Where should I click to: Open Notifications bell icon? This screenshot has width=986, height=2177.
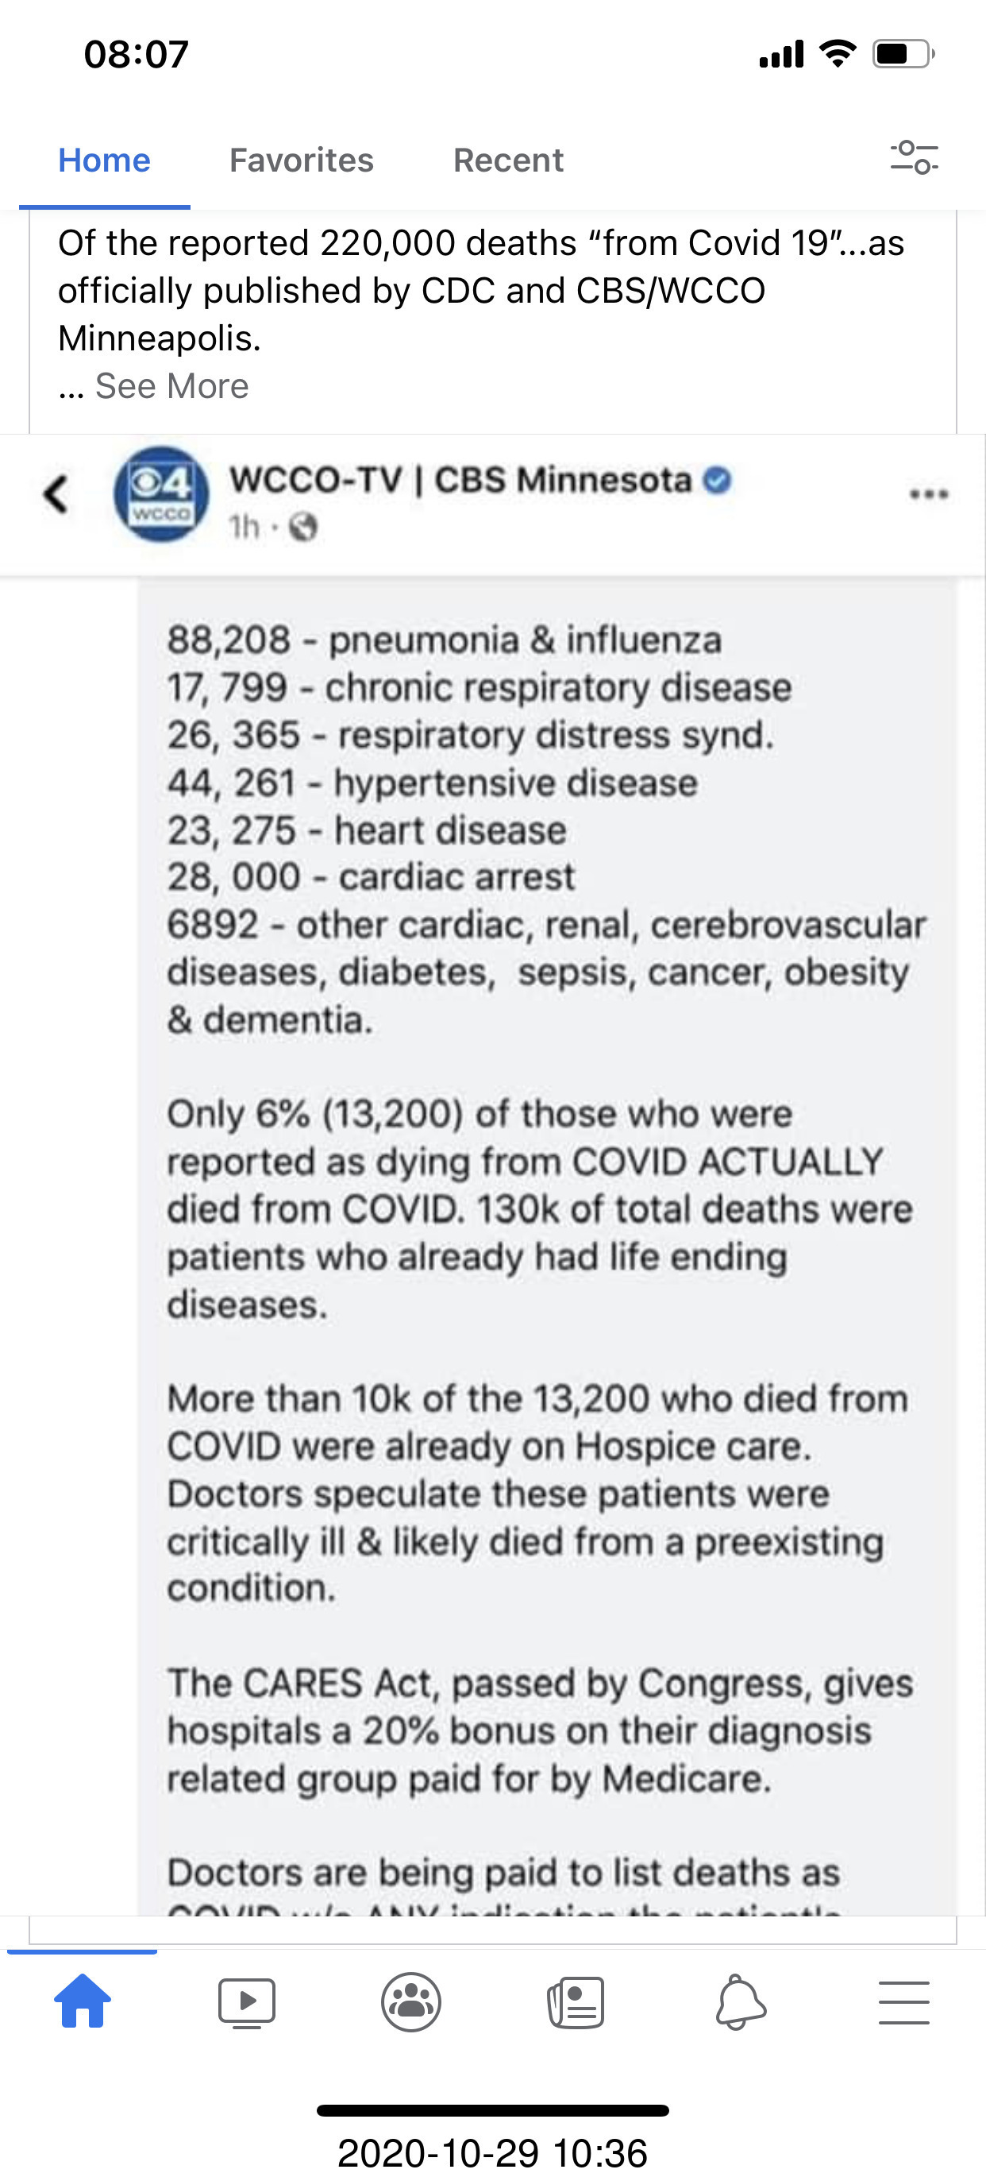coord(741,2002)
